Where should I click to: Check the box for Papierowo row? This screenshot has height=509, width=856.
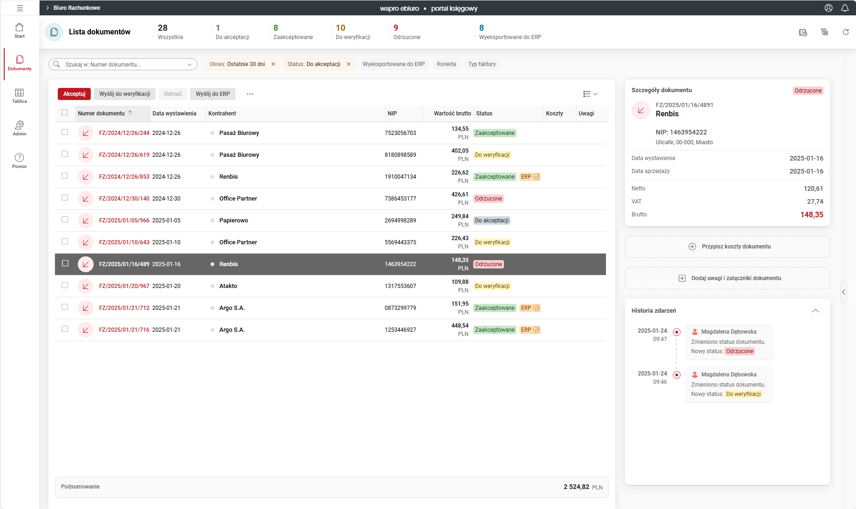[65, 220]
